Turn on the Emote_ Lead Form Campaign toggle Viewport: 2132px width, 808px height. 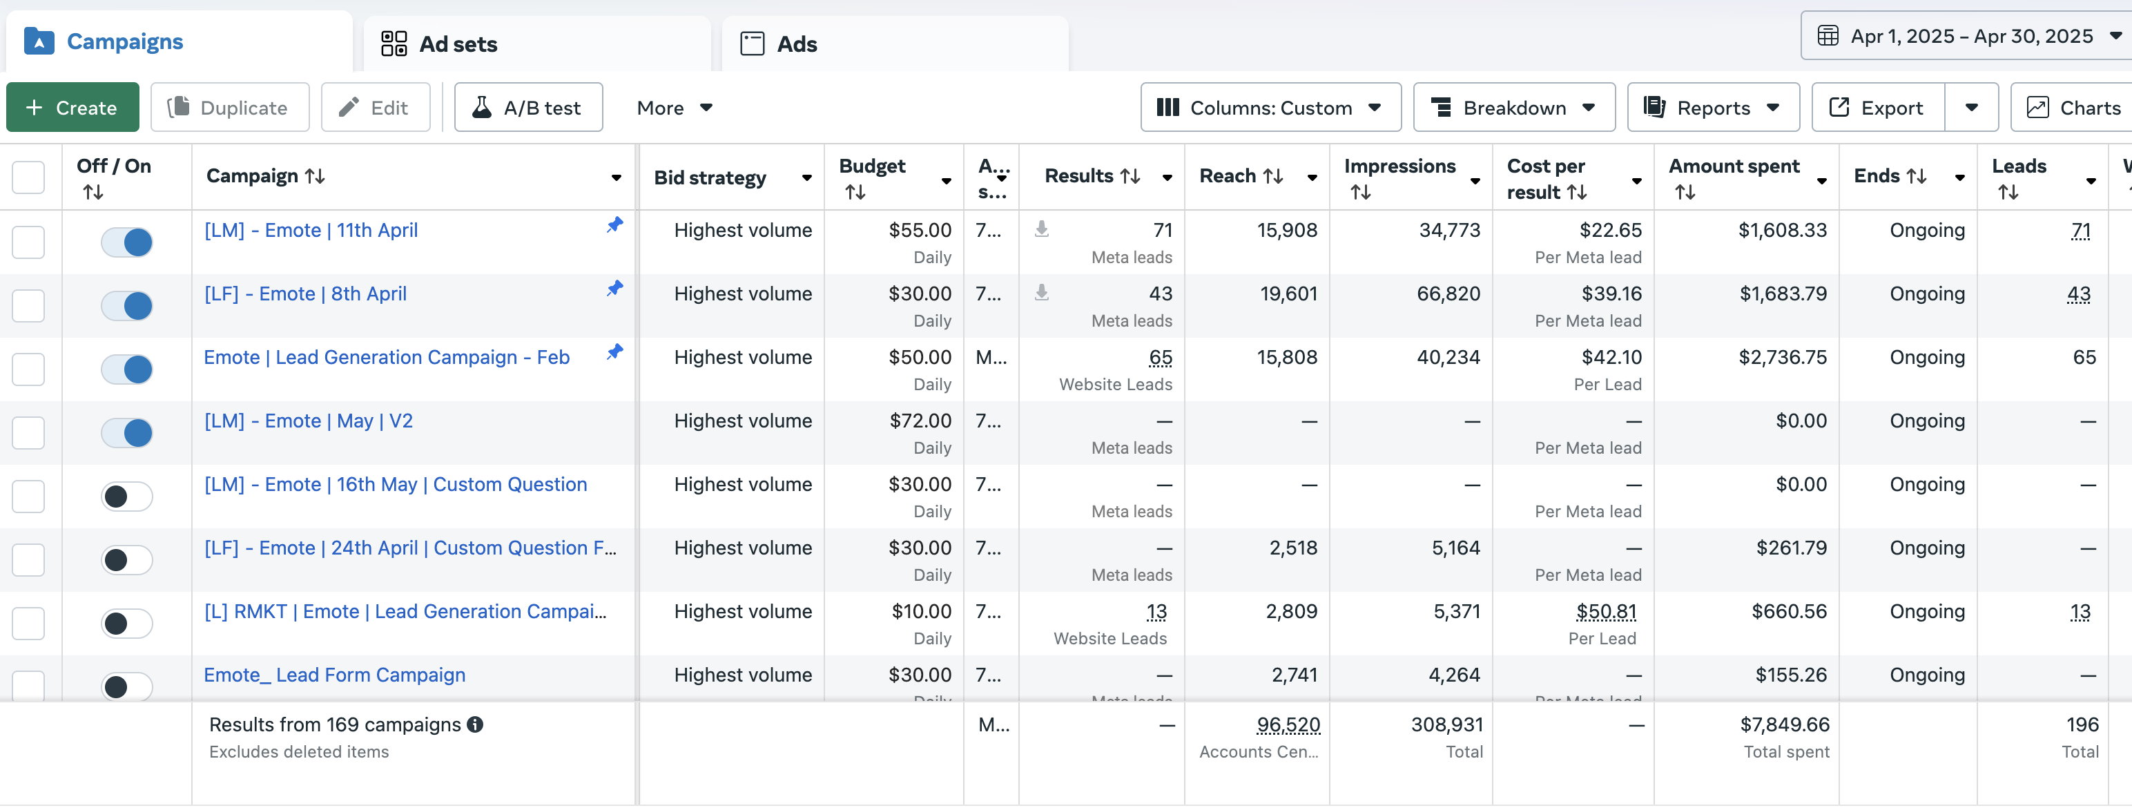tap(126, 686)
